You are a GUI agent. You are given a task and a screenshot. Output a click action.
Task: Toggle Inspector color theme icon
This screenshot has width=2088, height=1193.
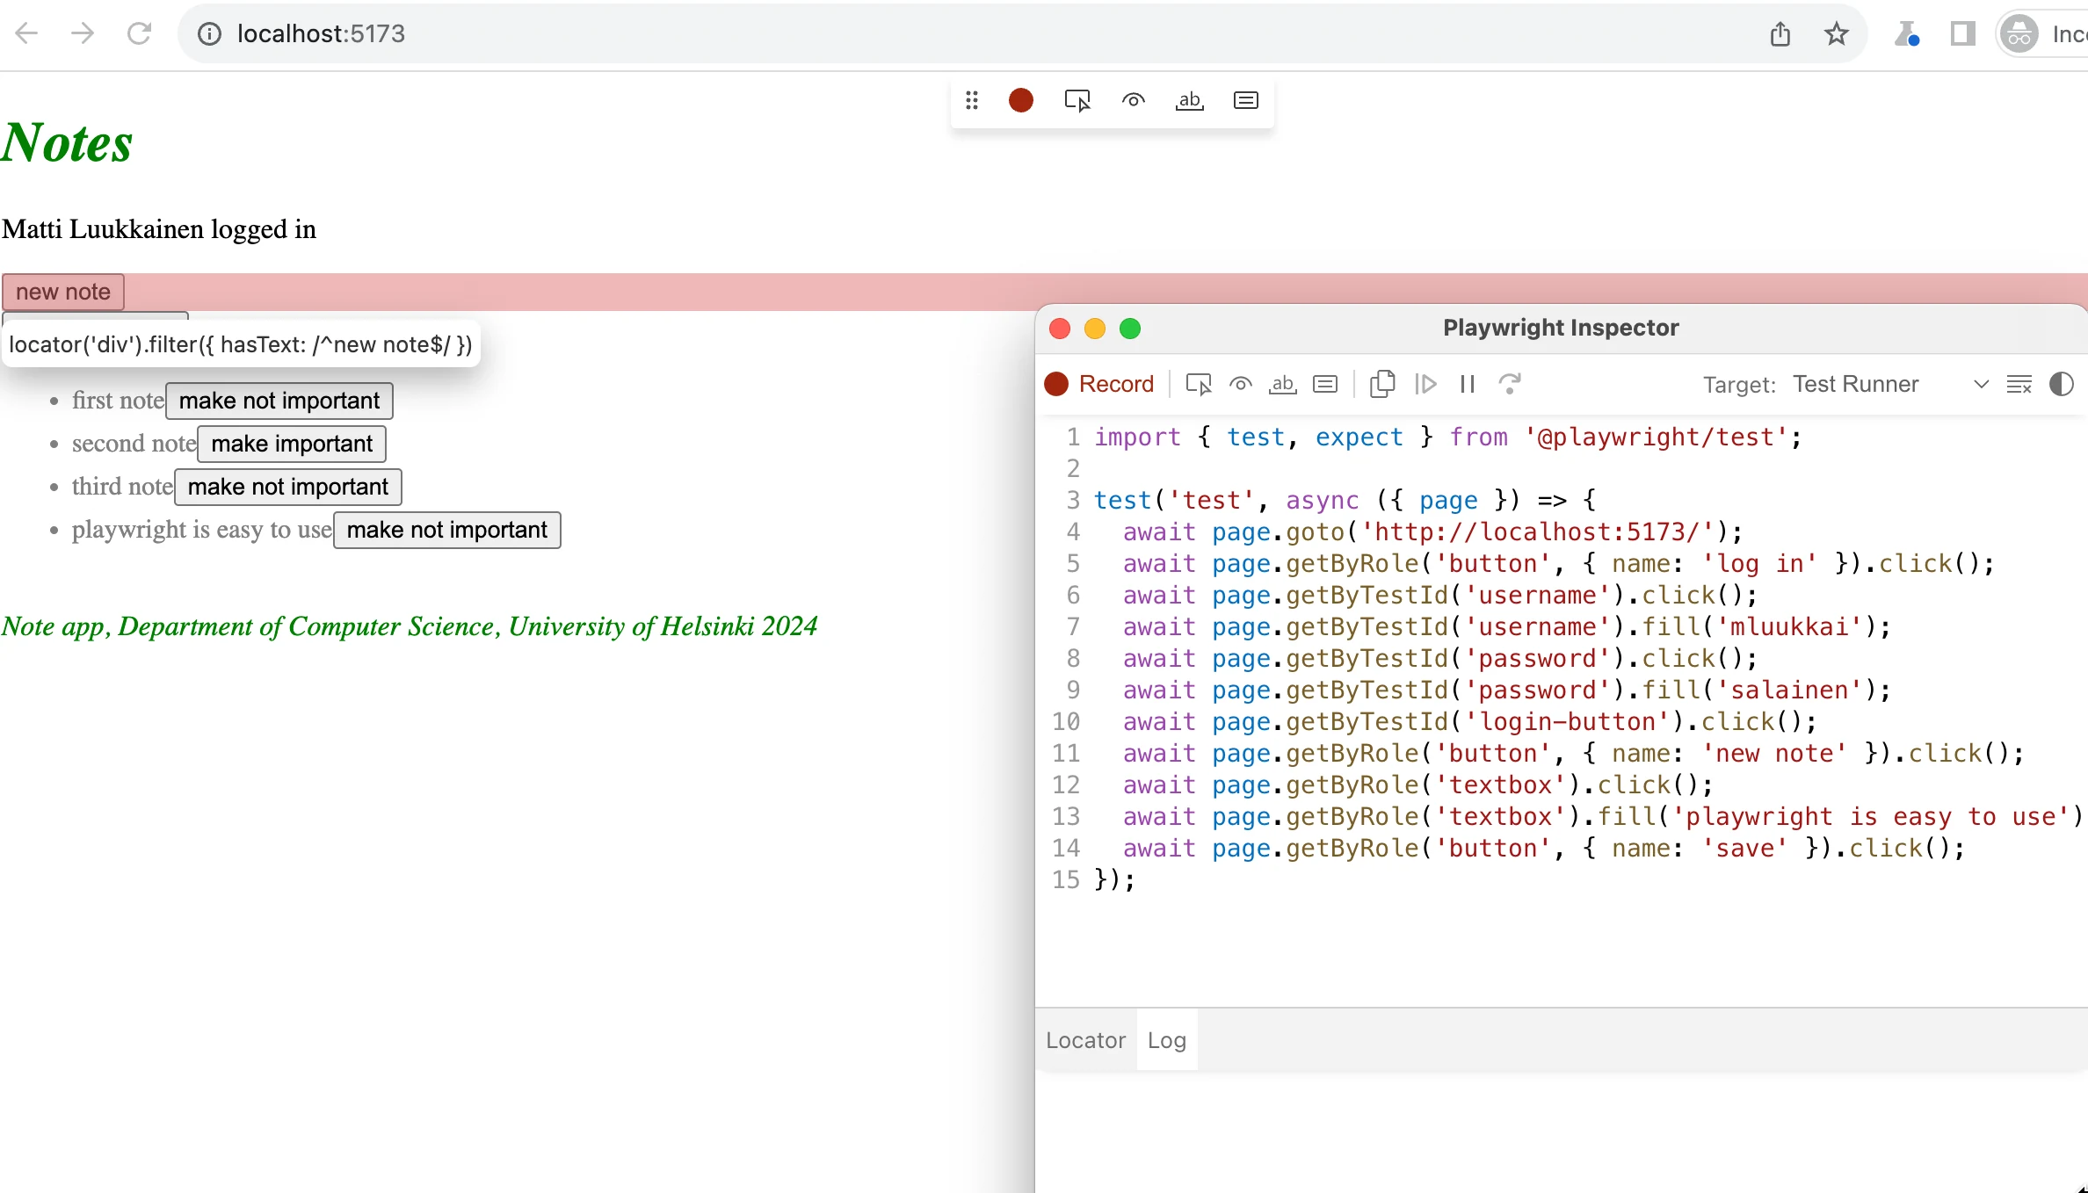click(2062, 384)
